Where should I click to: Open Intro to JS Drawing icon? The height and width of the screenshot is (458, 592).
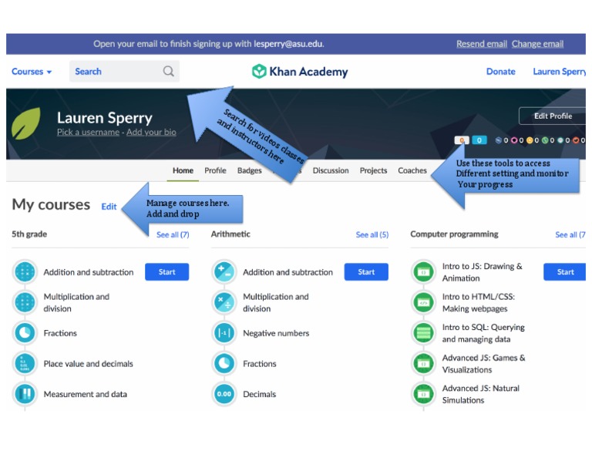[x=424, y=272]
